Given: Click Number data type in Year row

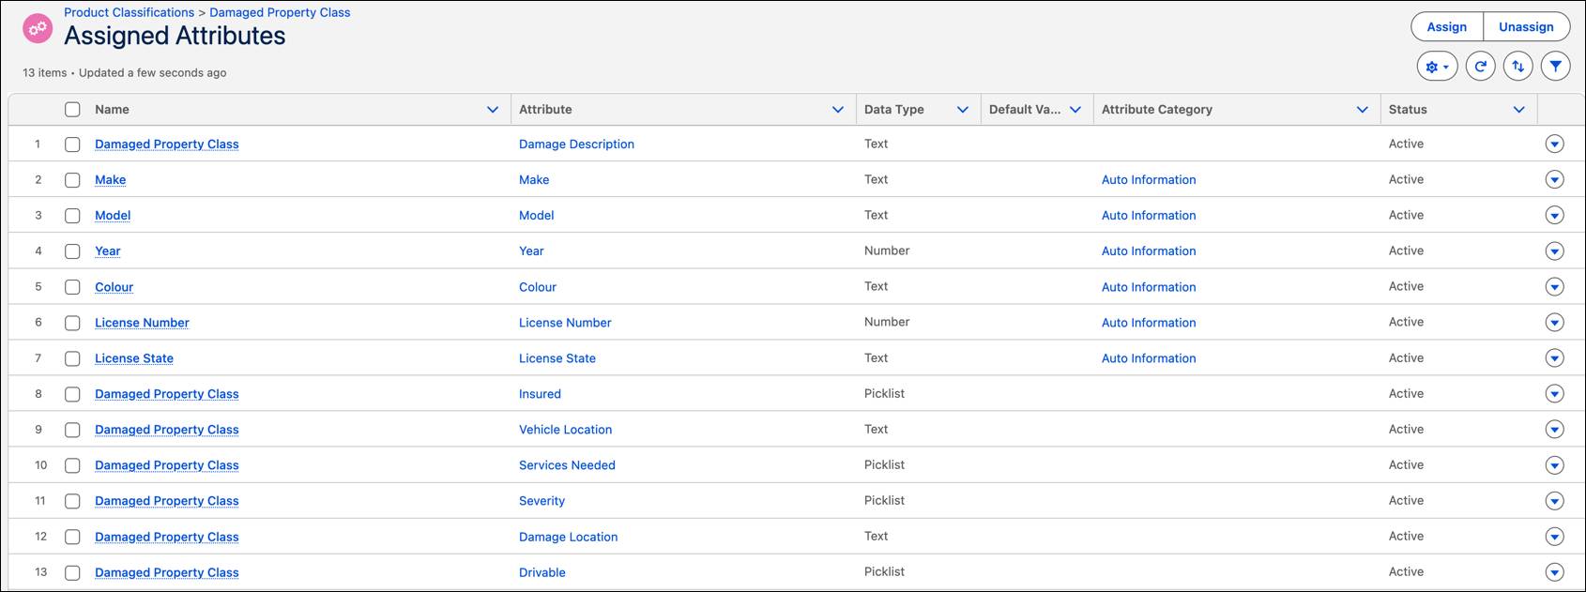Looking at the screenshot, I should 887,250.
